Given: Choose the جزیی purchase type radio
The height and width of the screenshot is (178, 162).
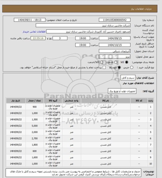Looking at the screenshot, I should click(132, 67).
